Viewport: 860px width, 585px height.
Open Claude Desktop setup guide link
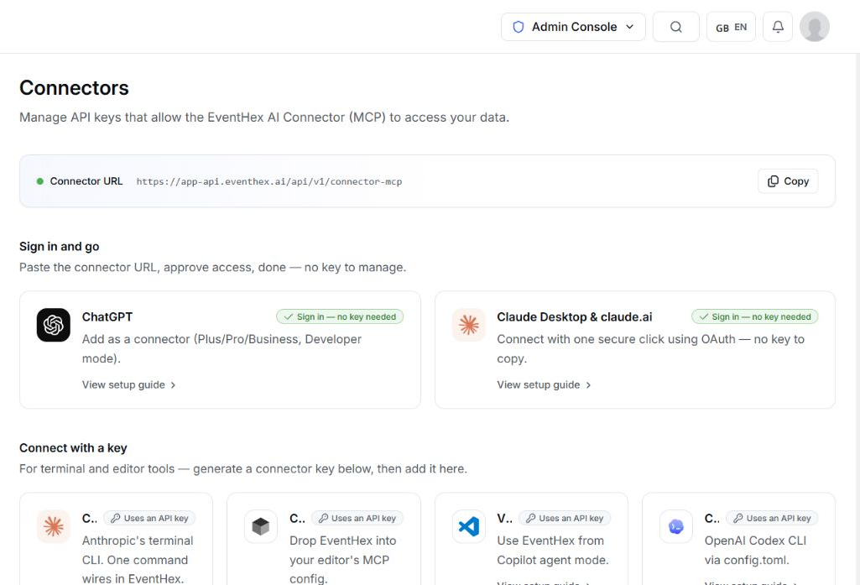coord(544,384)
